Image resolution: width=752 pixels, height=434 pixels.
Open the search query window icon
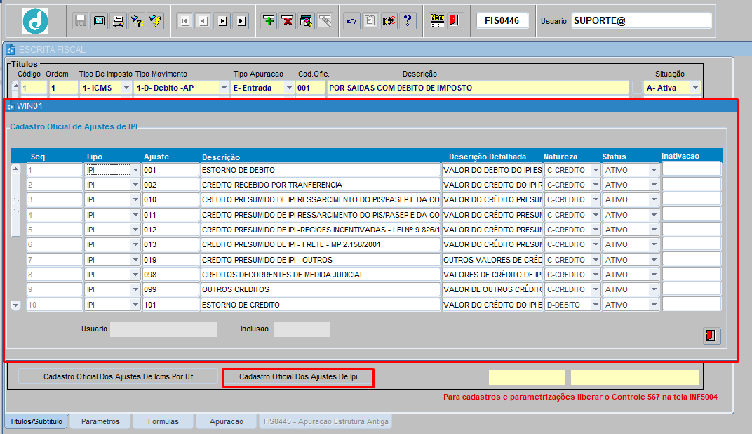(x=306, y=20)
